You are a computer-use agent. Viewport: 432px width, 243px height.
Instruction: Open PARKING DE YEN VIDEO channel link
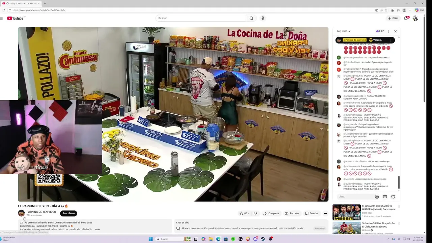point(41,212)
